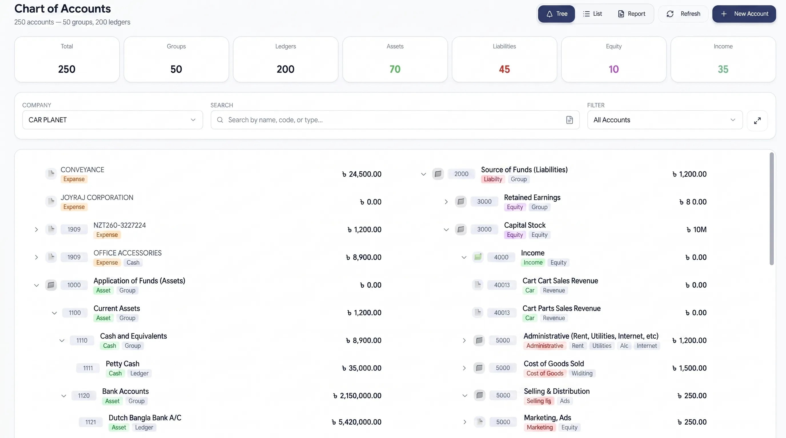Click the Assets 70 summary card
786x438 pixels.
click(x=395, y=59)
